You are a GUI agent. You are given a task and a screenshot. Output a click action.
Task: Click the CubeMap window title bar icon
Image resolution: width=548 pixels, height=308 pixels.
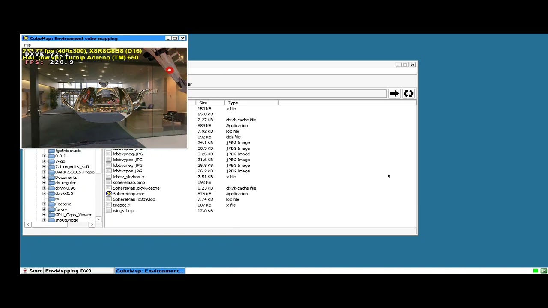click(x=25, y=38)
